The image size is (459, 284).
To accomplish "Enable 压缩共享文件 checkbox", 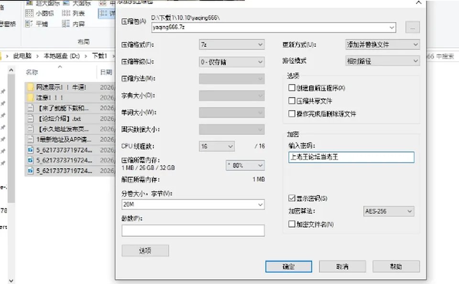I will pyautogui.click(x=292, y=101).
